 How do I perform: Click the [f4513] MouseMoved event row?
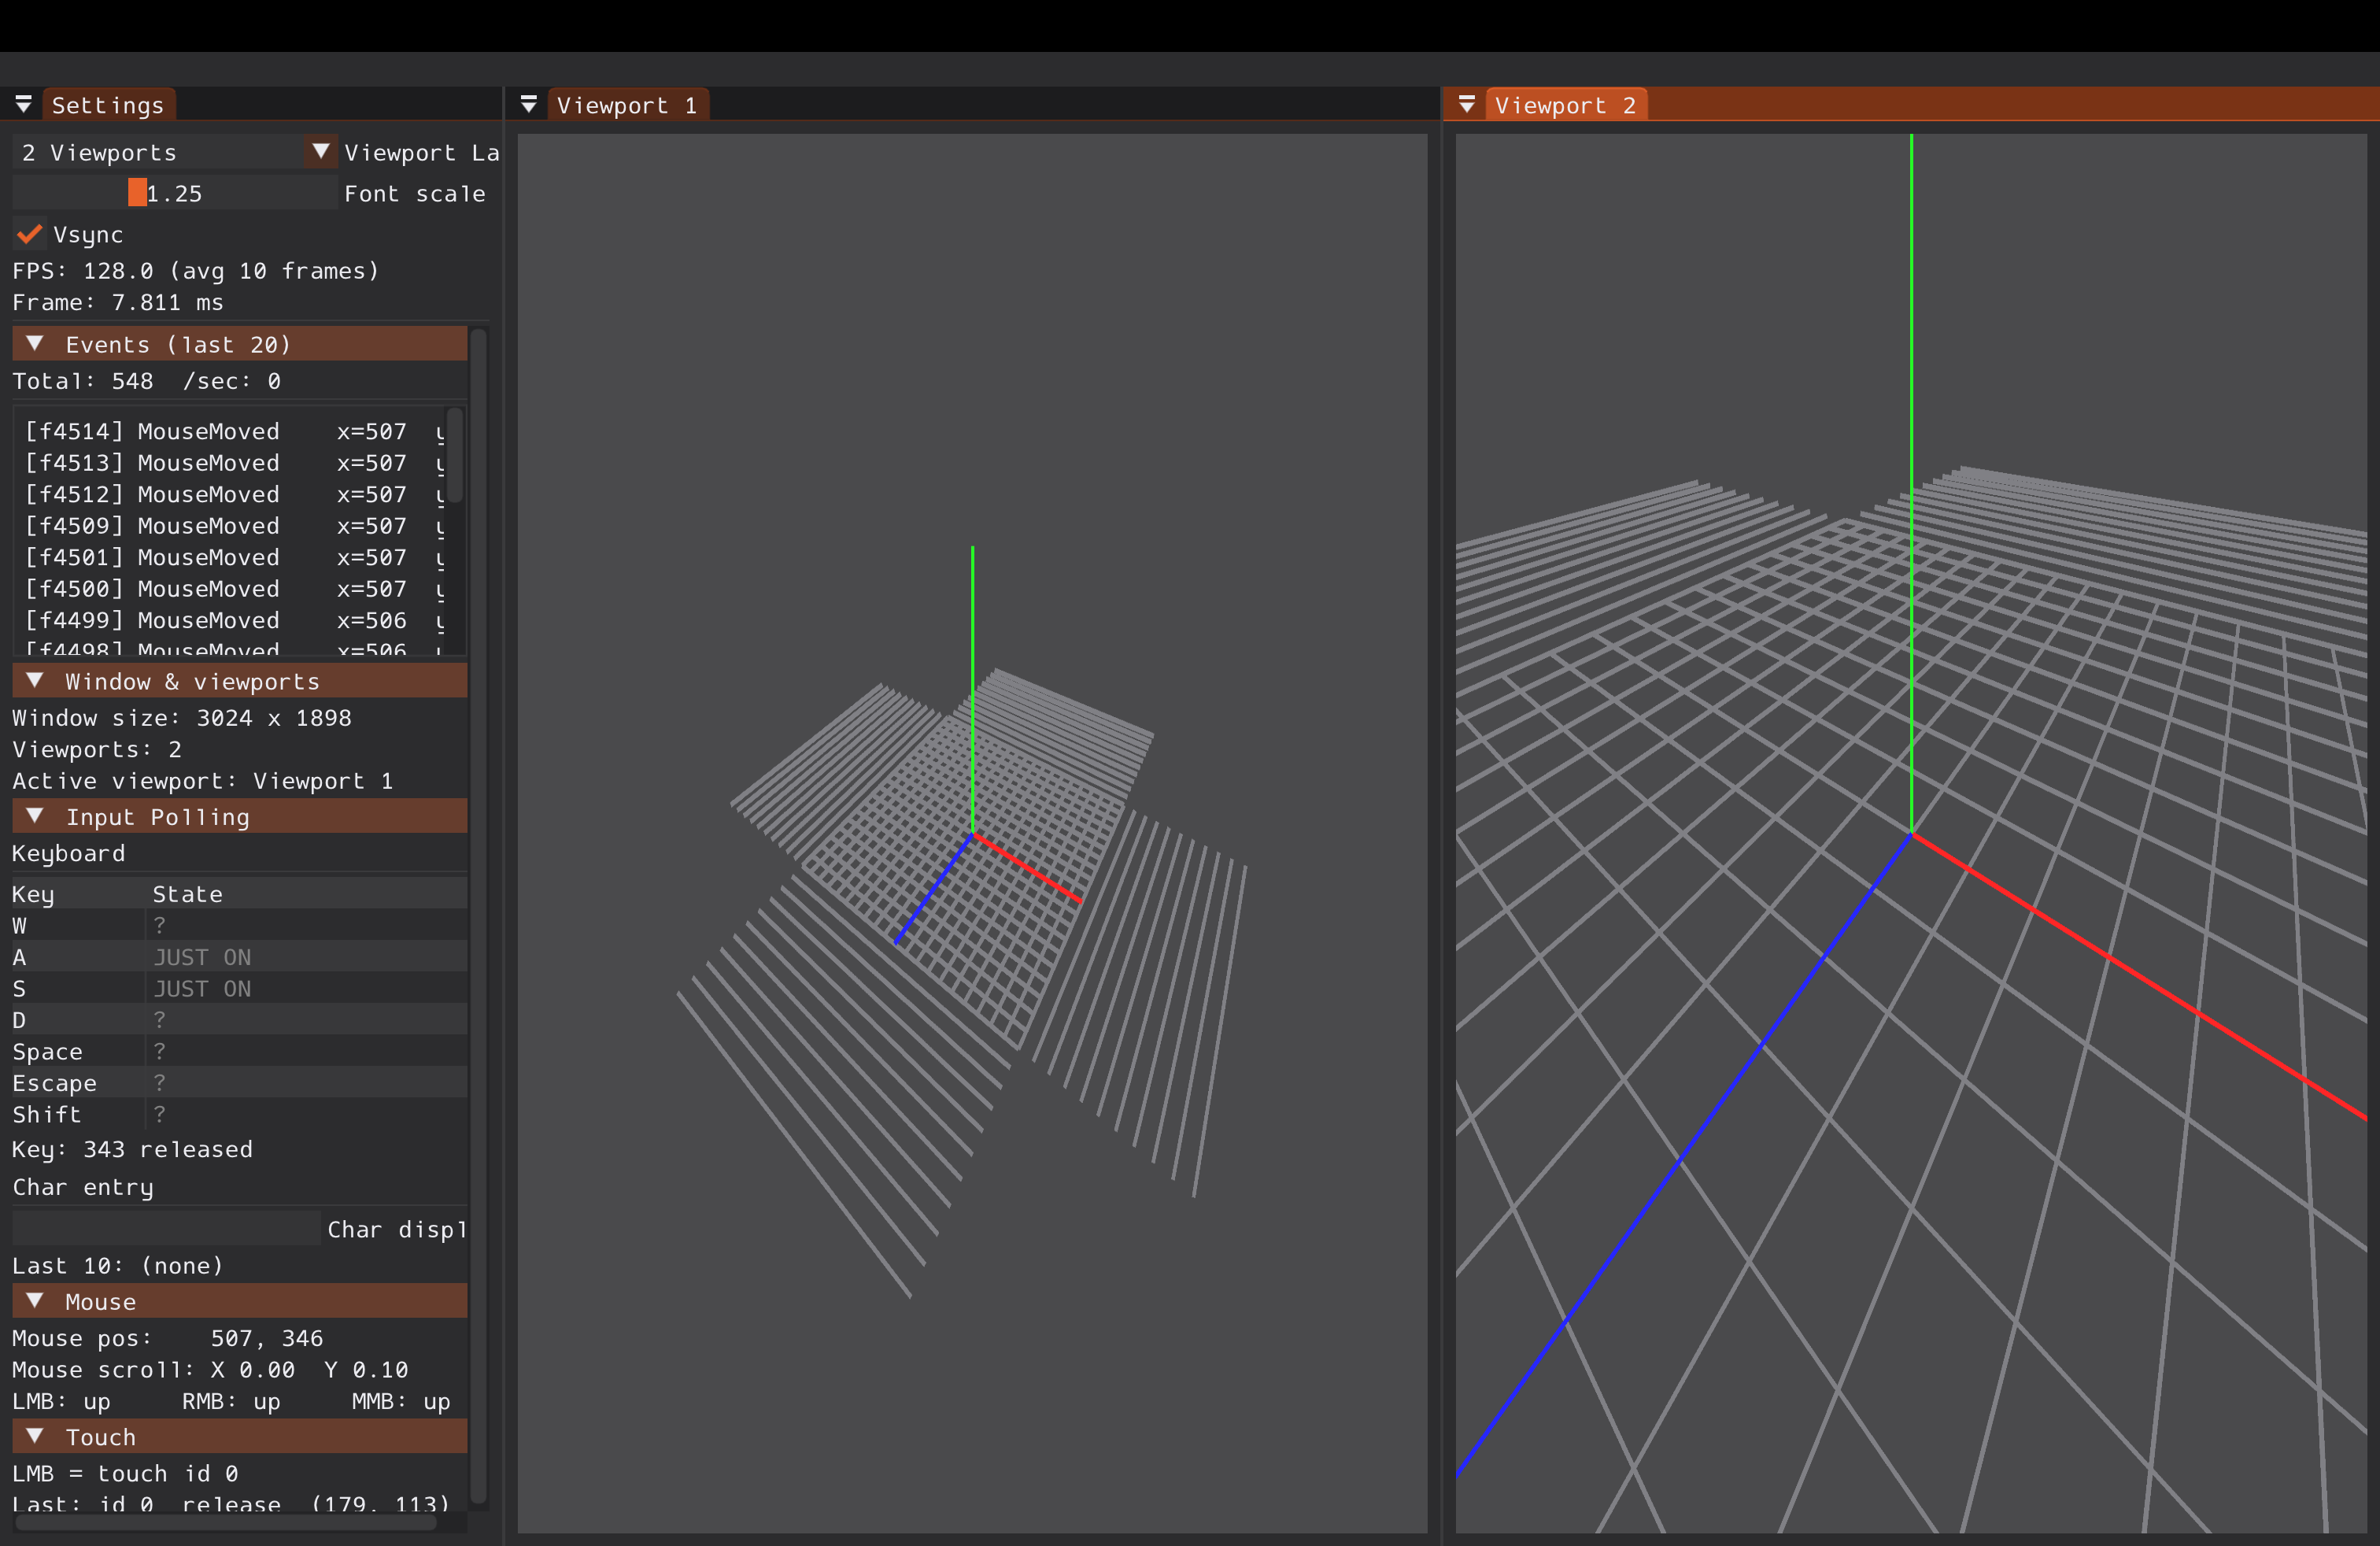click(234, 463)
